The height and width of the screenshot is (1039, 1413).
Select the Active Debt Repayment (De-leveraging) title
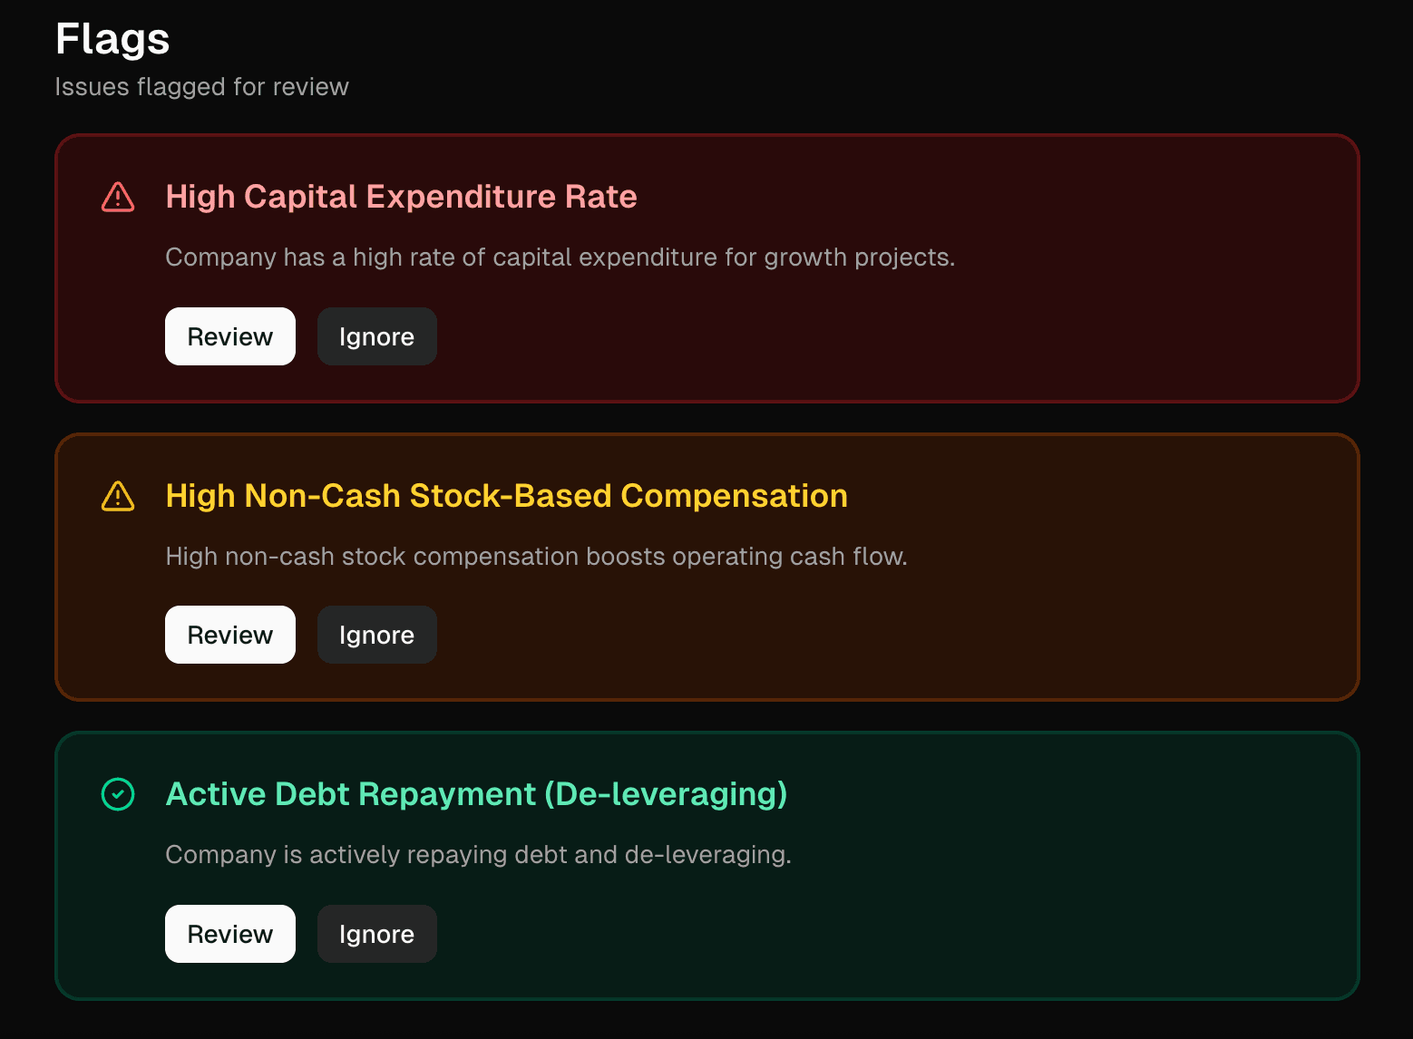point(476,794)
